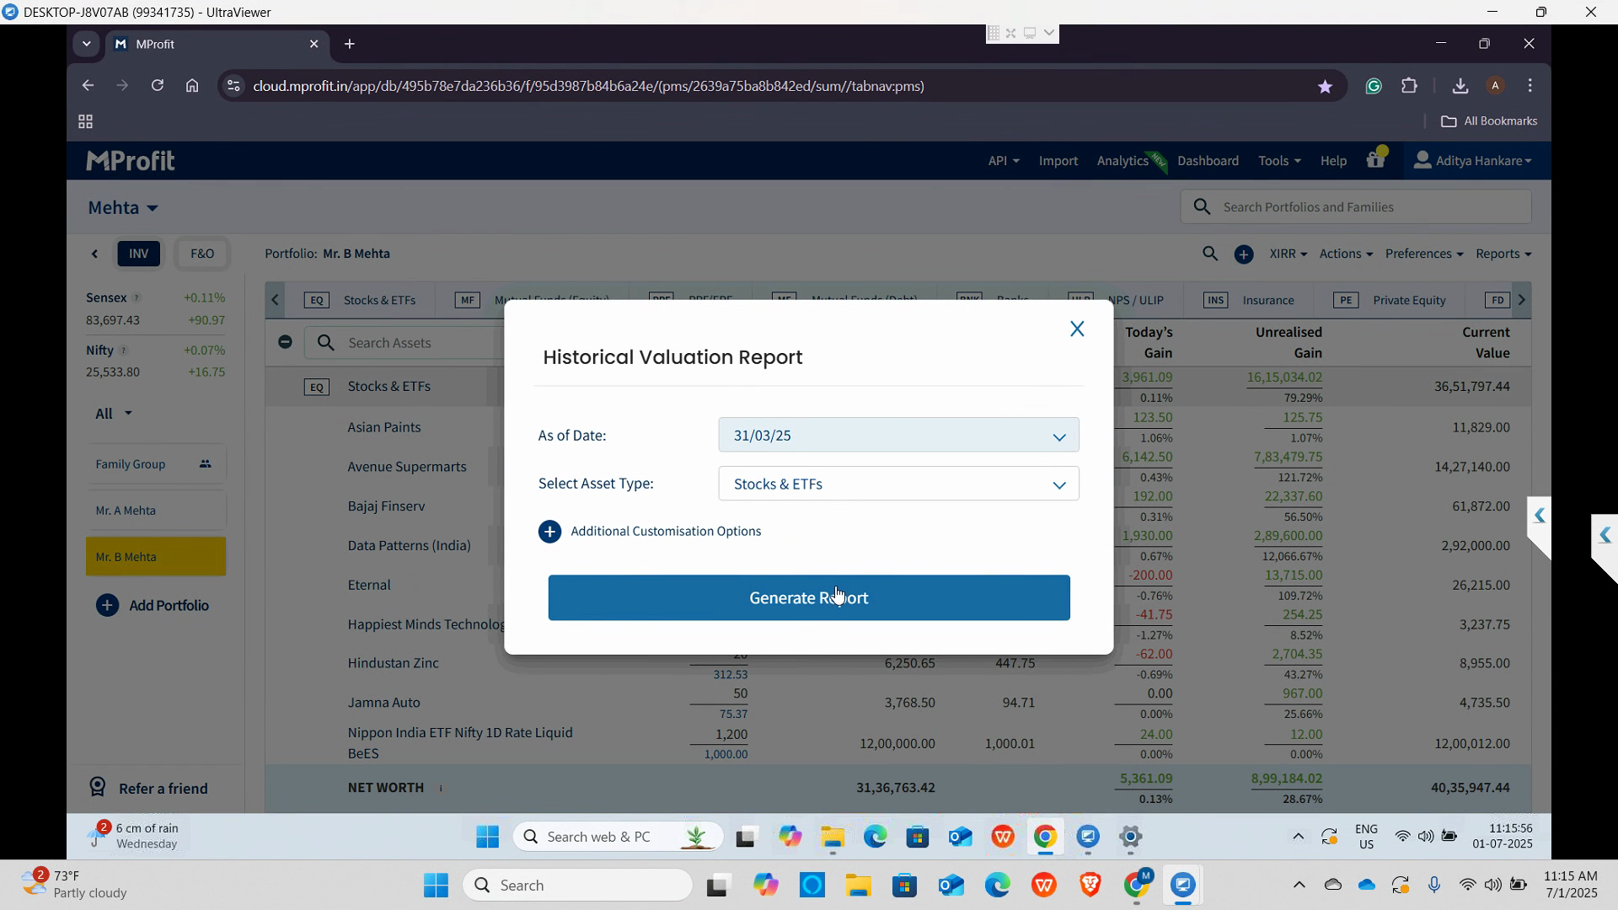Select Mr. A Mehta portfolio
The height and width of the screenshot is (910, 1618).
155,511
